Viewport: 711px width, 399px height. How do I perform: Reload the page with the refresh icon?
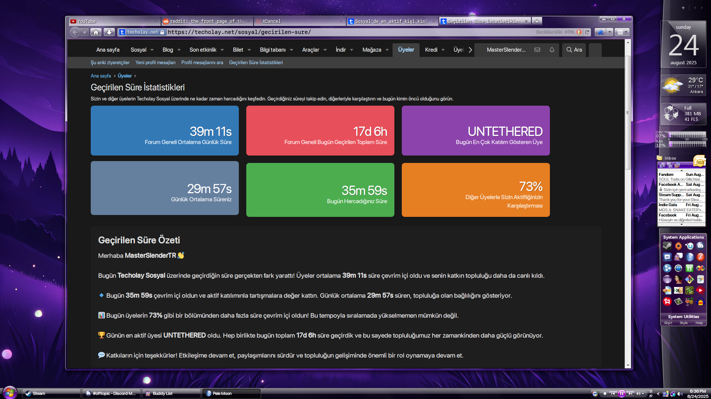[587, 32]
